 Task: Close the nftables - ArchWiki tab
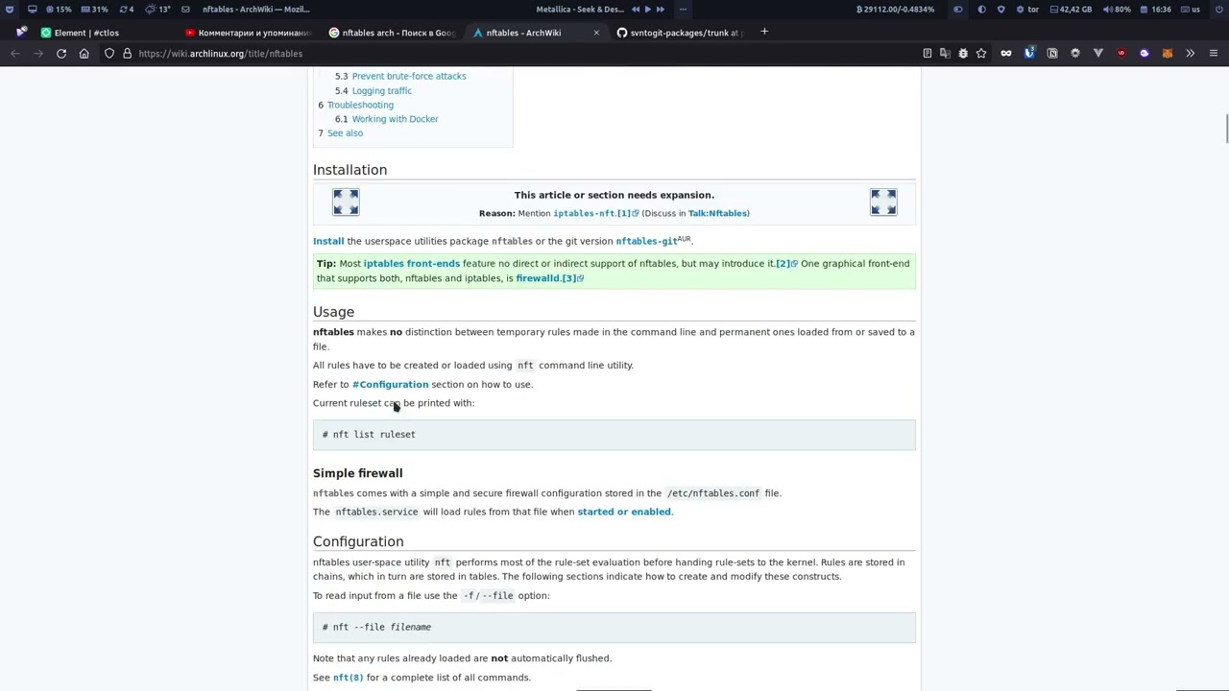(596, 33)
